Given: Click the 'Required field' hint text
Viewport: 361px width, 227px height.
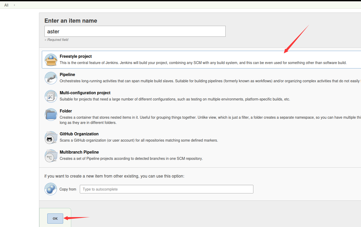Looking at the screenshot, I should pos(56,40).
